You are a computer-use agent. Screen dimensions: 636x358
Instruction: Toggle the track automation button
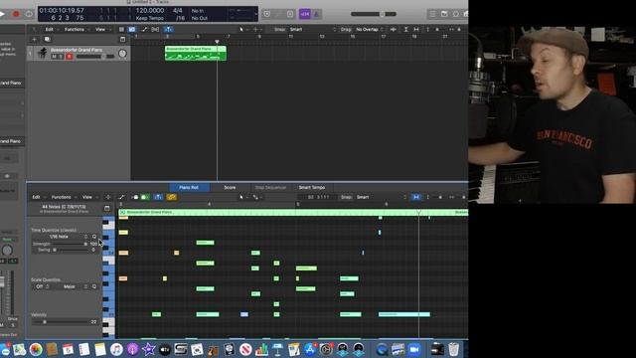(144, 29)
